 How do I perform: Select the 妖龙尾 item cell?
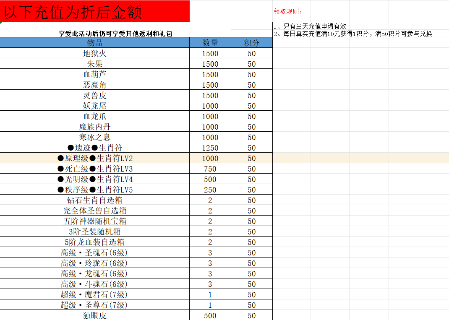[94, 106]
